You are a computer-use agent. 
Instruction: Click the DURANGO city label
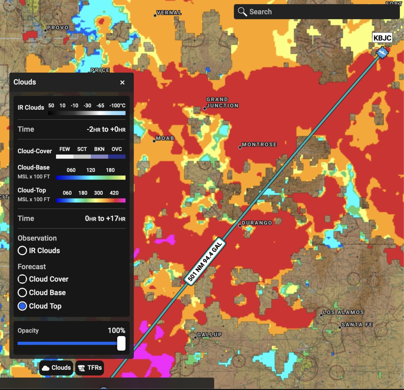point(257,223)
